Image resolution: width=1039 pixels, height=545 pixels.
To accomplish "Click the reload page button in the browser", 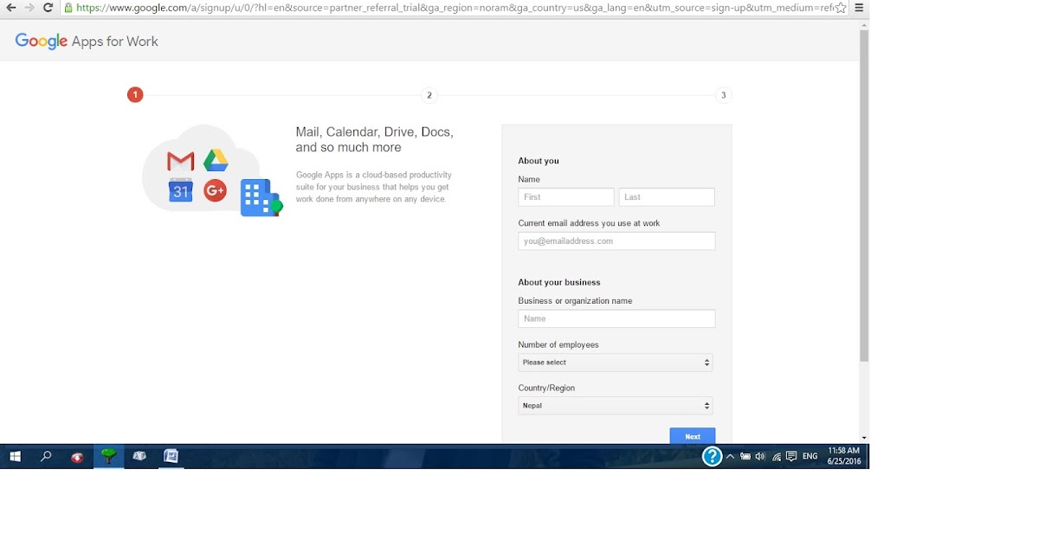I will pyautogui.click(x=48, y=7).
